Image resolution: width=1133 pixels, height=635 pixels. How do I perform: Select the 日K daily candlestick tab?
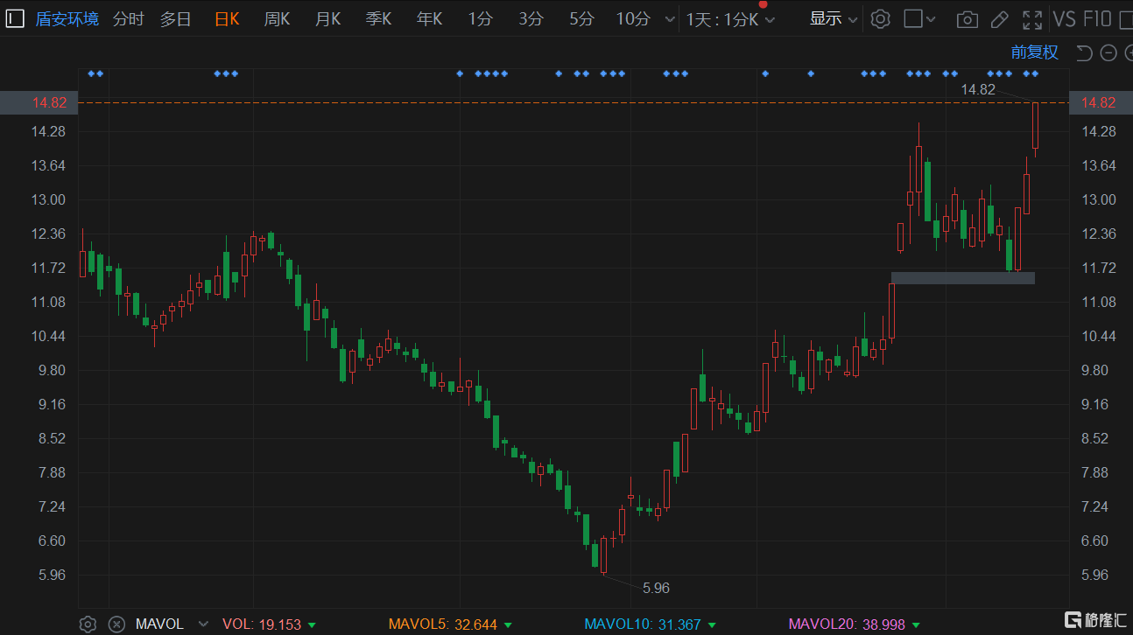click(227, 18)
